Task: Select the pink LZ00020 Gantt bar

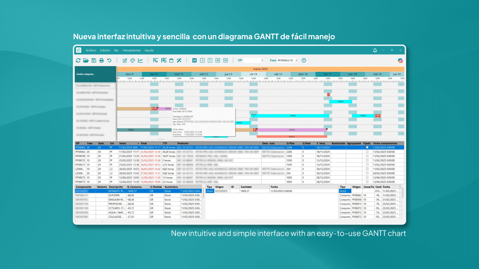Action: click(x=291, y=130)
